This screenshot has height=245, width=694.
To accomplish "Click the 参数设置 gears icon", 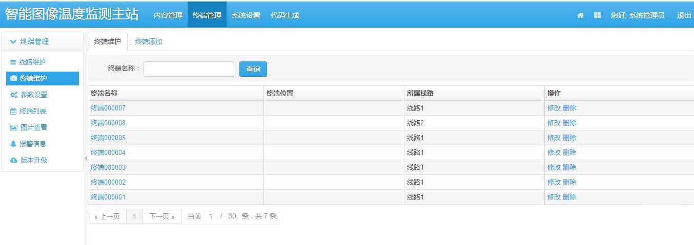I will coord(14,95).
